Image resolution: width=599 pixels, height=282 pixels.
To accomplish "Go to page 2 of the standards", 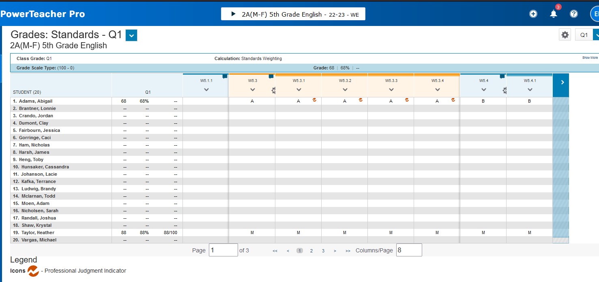I will click(311, 251).
